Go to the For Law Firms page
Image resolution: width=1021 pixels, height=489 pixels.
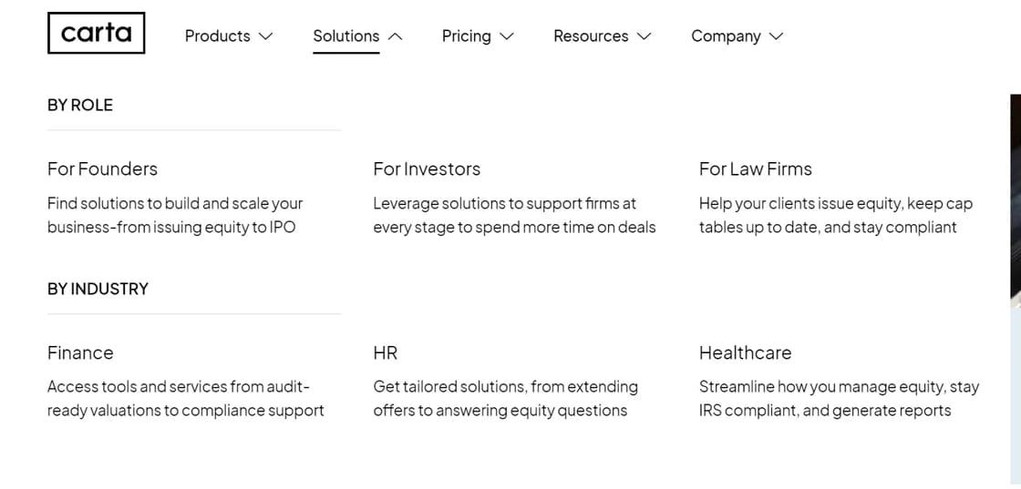(x=755, y=169)
